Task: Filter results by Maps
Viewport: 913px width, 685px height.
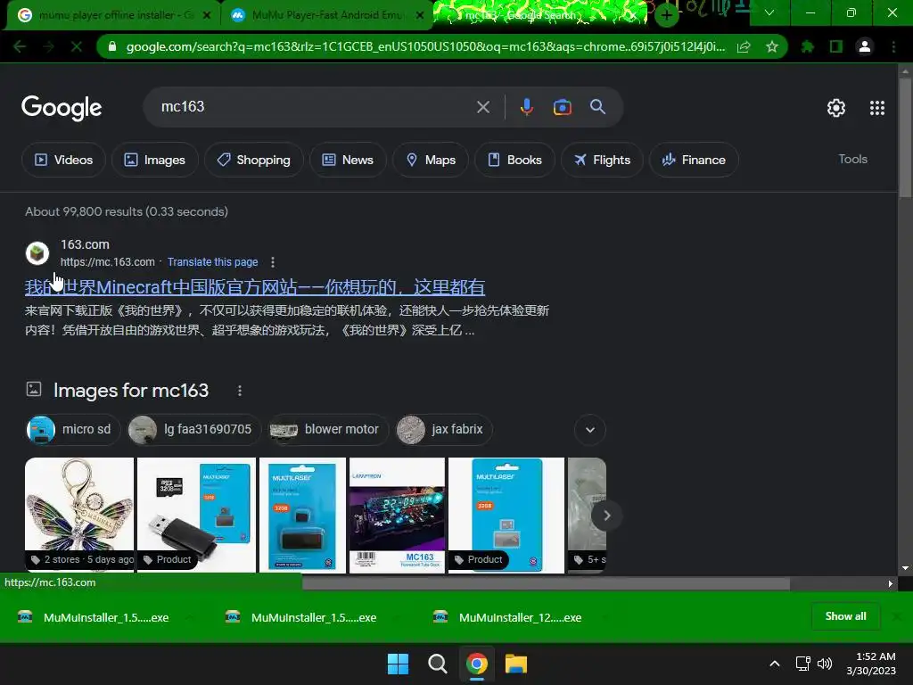Action: coord(431,160)
